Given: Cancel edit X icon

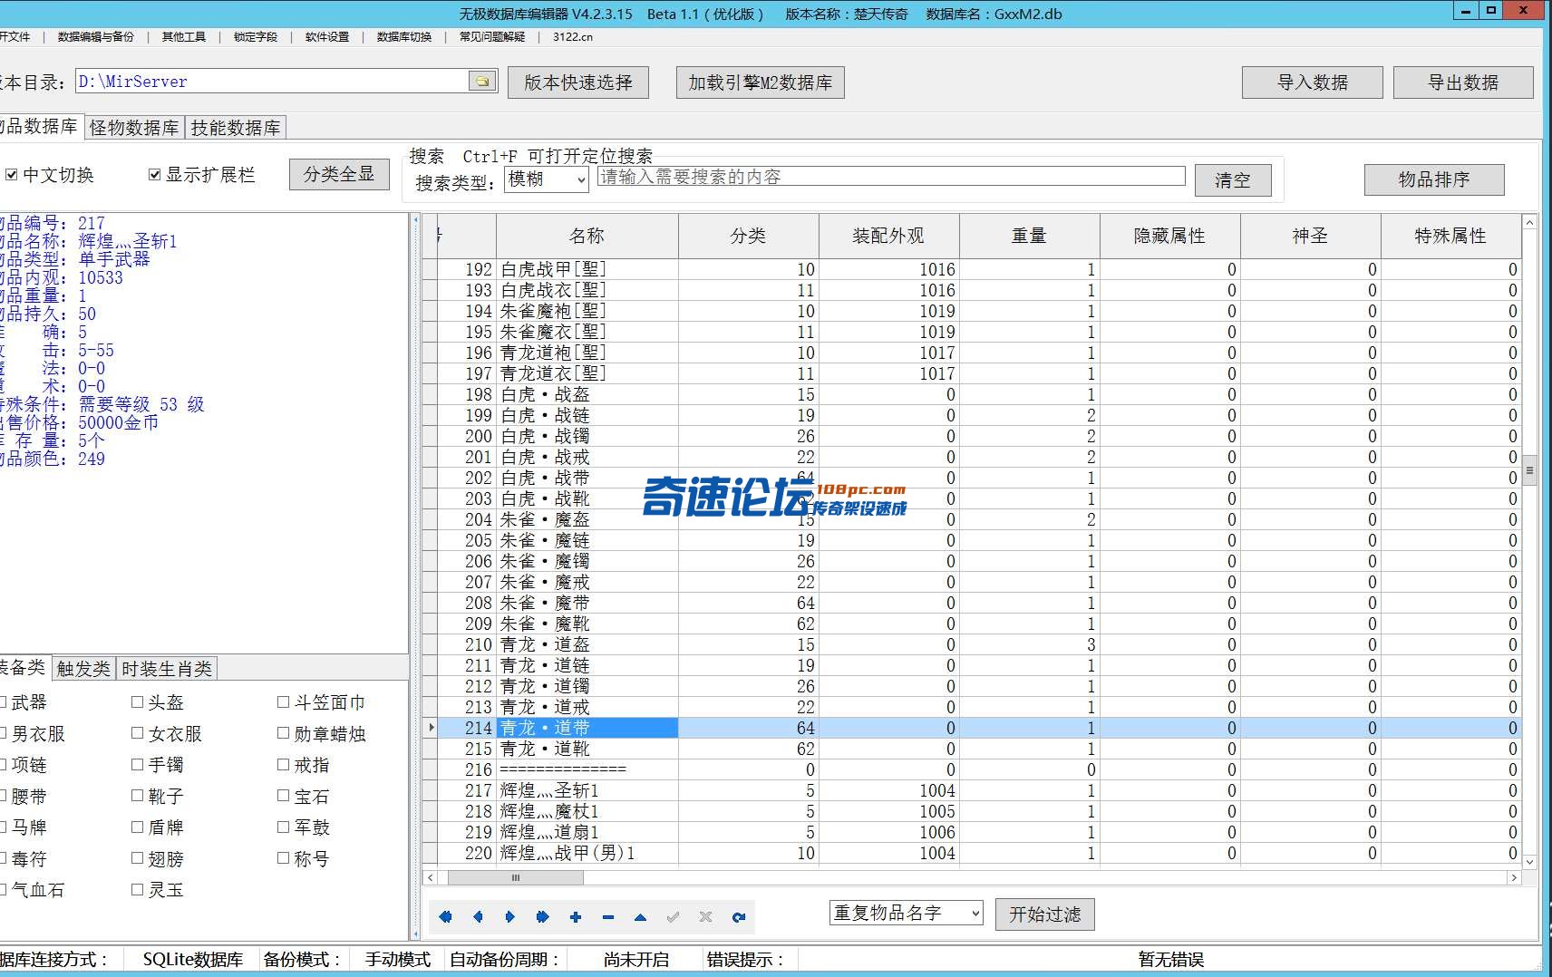Looking at the screenshot, I should point(705,917).
